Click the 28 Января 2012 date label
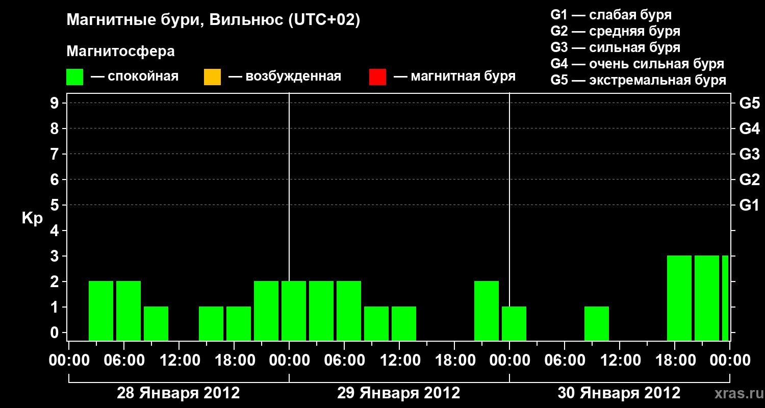Screen dimensions: 765x408 tap(178, 393)
